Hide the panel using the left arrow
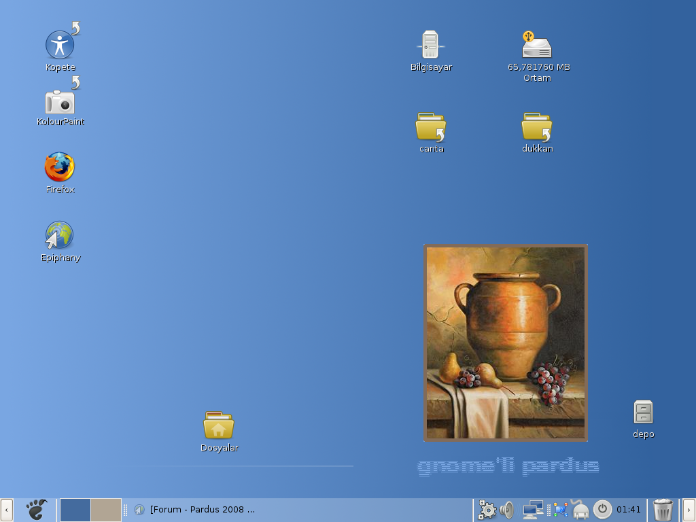696x522 pixels. pyautogui.click(x=6, y=510)
